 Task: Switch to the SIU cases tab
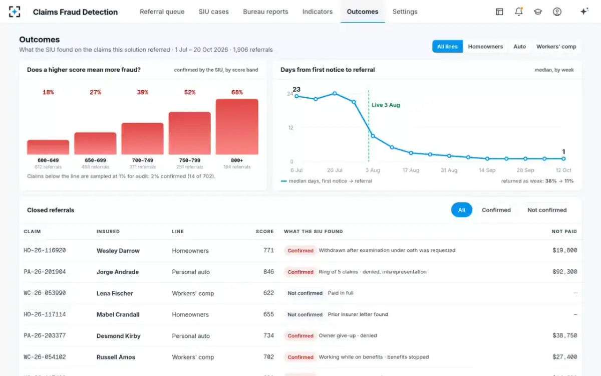click(x=213, y=12)
